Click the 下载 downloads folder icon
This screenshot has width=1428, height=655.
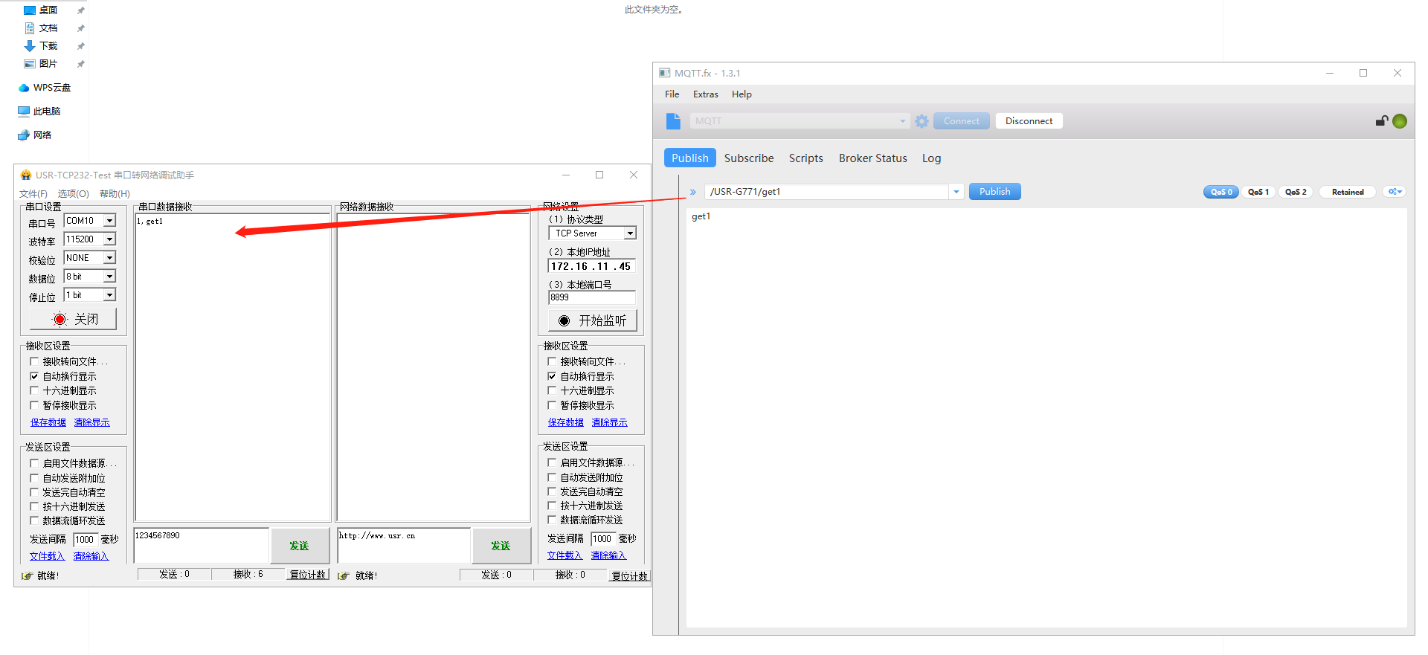30,46
